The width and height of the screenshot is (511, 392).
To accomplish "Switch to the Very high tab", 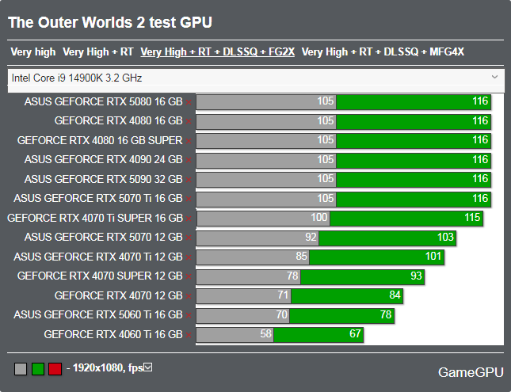I will 33,52.
